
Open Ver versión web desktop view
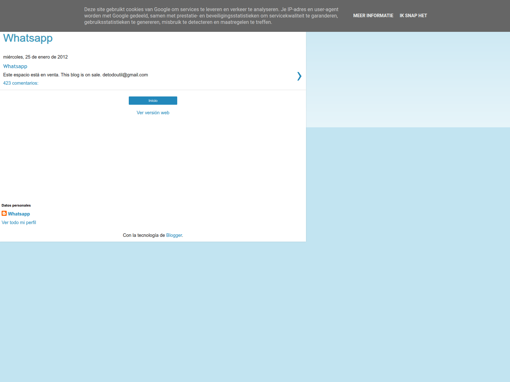pos(153,112)
